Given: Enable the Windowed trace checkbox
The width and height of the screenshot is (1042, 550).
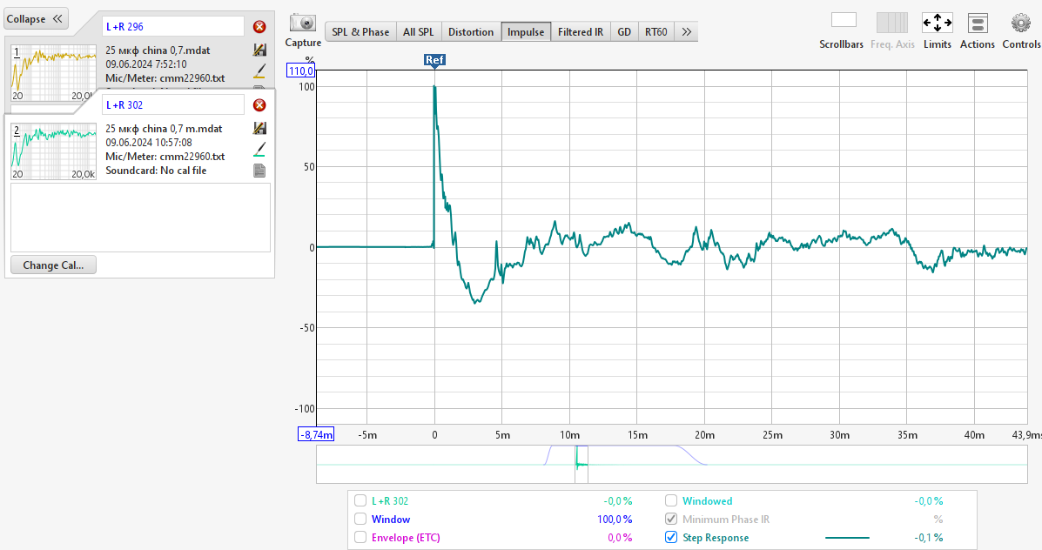Looking at the screenshot, I should 671,501.
